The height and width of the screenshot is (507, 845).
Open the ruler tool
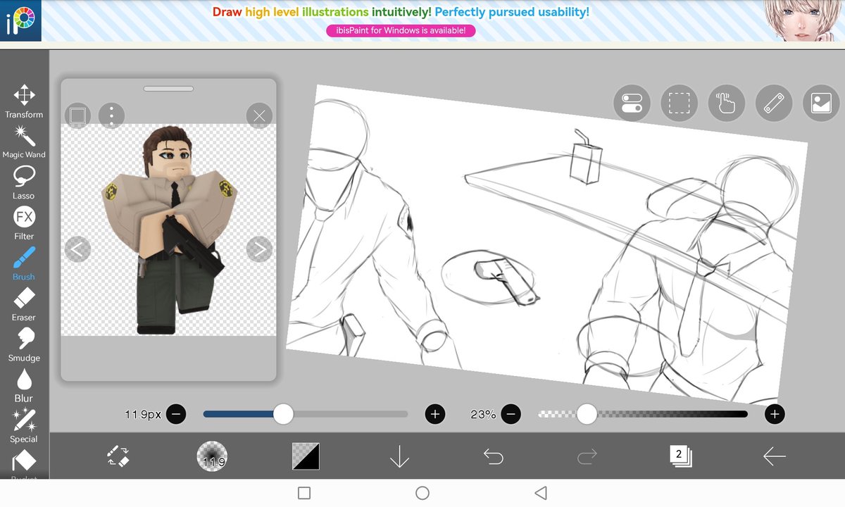click(x=774, y=104)
